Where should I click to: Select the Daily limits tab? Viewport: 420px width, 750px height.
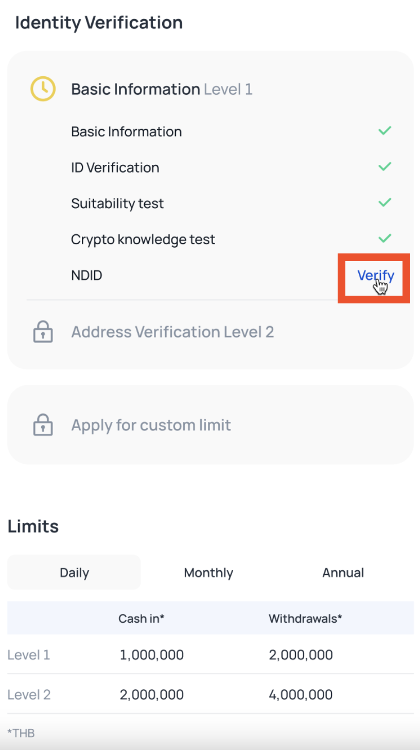click(74, 572)
